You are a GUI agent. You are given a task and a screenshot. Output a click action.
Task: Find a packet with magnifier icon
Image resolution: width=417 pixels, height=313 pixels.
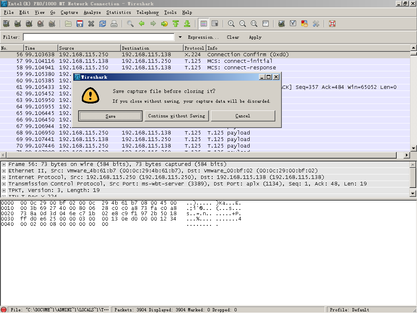[130, 24]
